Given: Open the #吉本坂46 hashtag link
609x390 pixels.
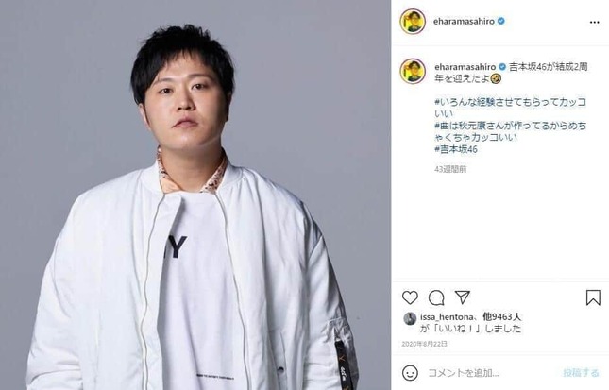Looking at the screenshot, I should pyautogui.click(x=456, y=149).
